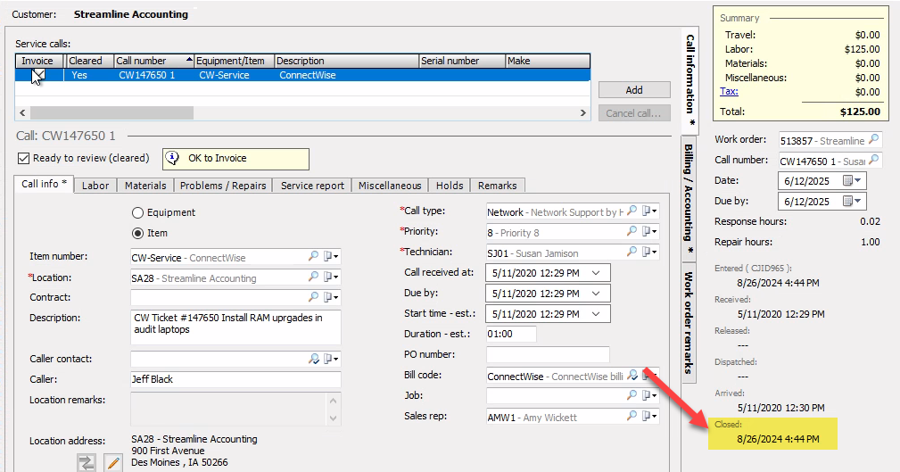This screenshot has width=900, height=472.
Task: Click the info icon on OK to Invoice
Action: (172, 159)
